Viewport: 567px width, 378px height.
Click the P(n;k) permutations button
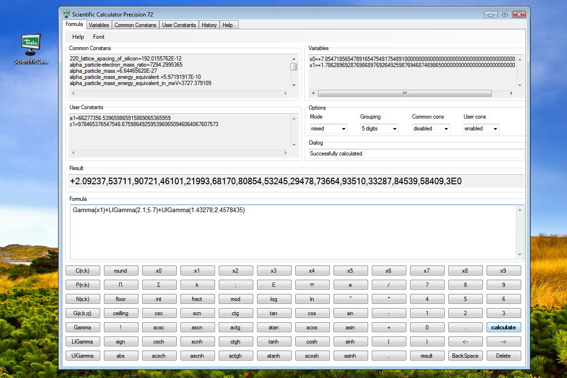point(83,285)
